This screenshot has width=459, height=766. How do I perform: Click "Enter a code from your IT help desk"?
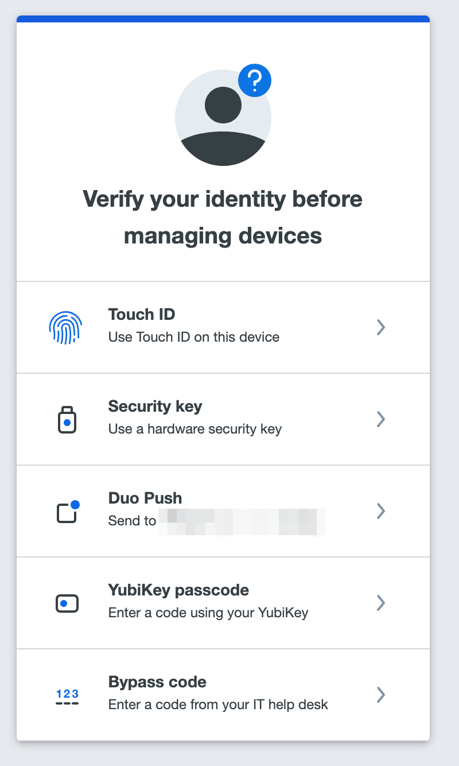[218, 705]
